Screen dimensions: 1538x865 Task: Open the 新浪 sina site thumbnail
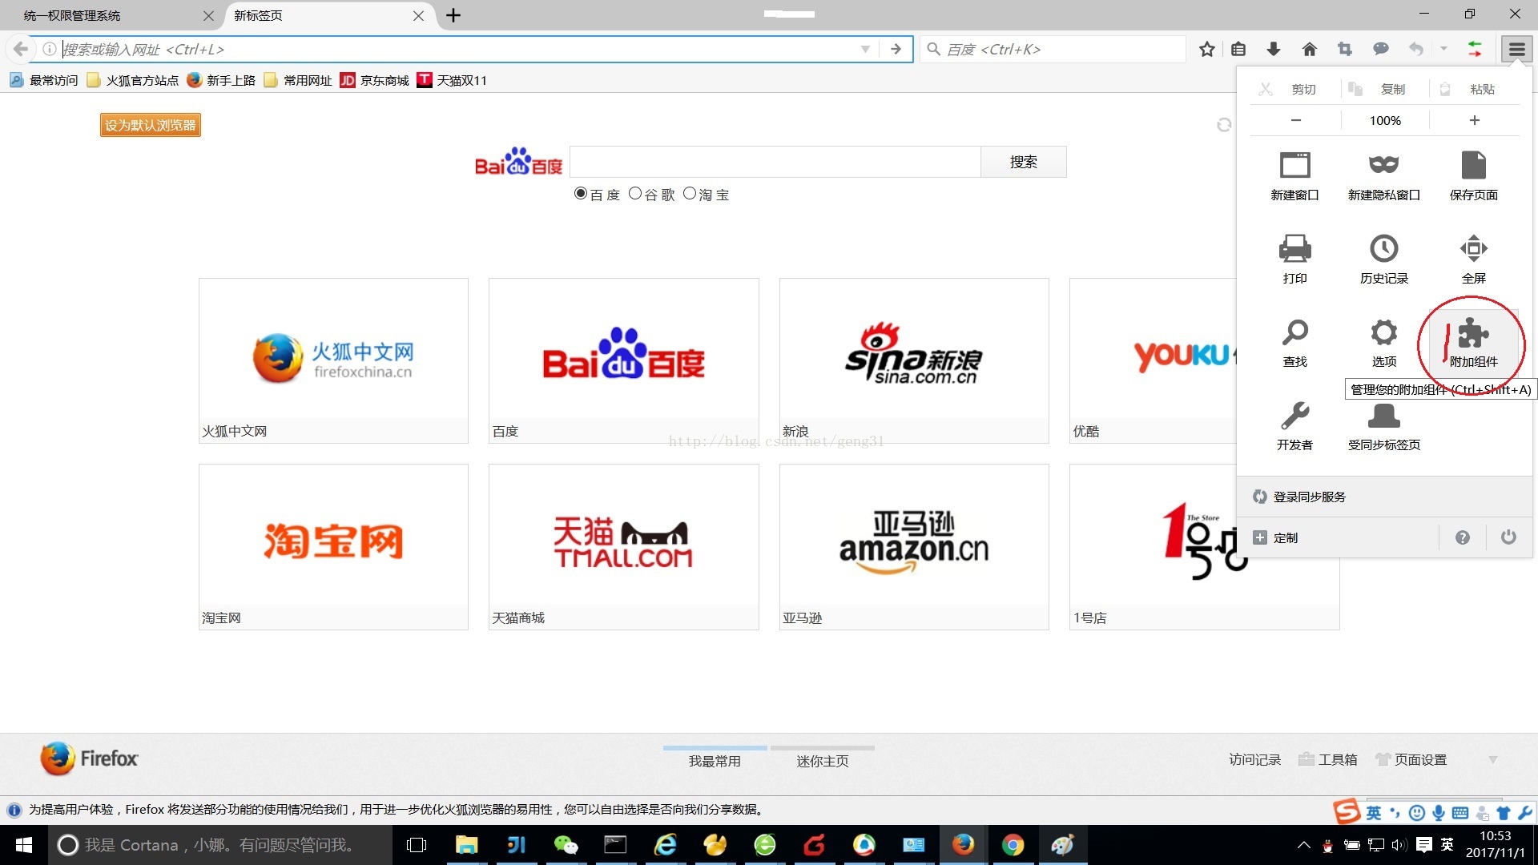coord(914,360)
